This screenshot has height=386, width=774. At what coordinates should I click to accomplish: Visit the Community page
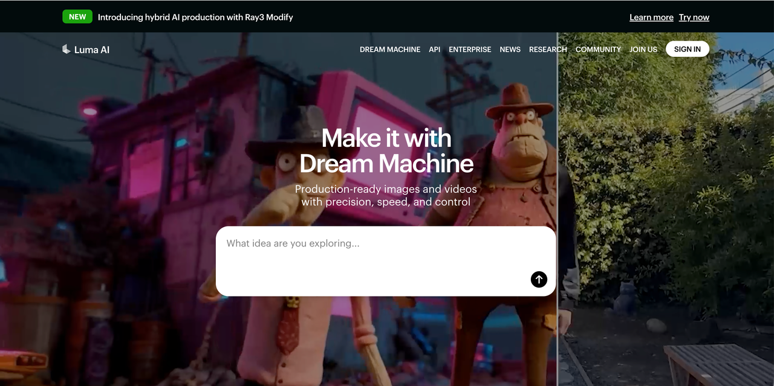598,50
